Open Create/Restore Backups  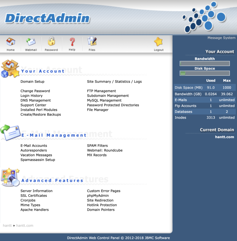(41, 114)
